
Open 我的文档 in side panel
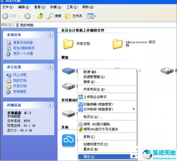coord(20,80)
